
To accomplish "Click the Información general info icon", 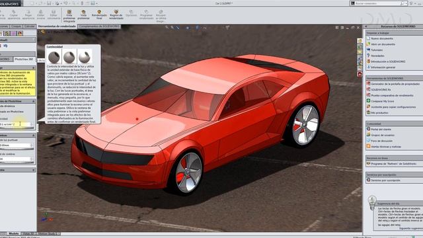I will pyautogui.click(x=368, y=67).
